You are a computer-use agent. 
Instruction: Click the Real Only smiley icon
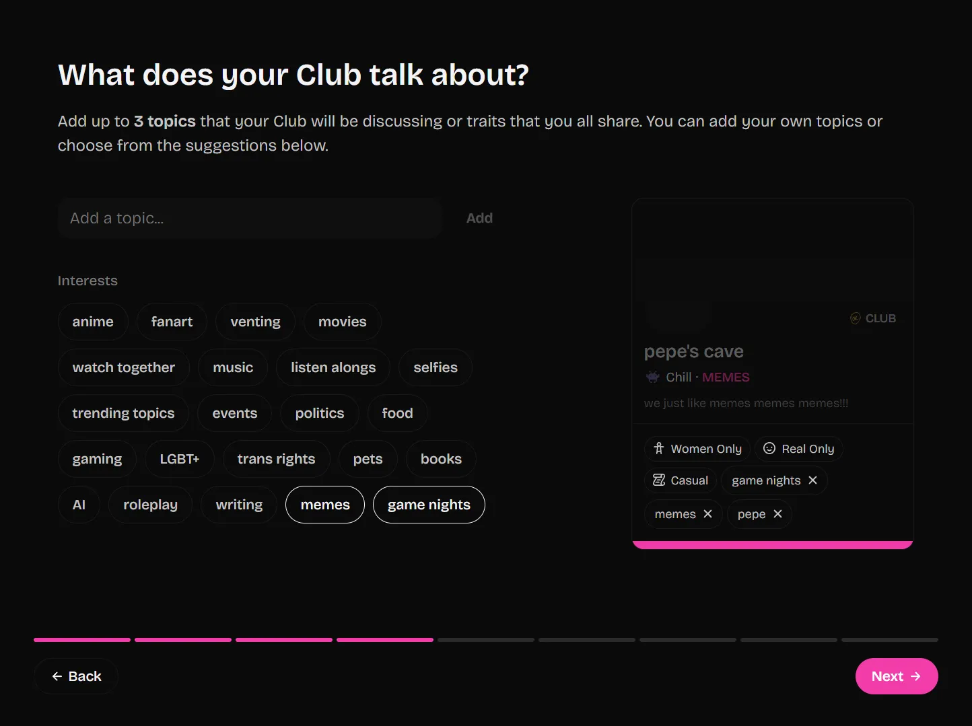pyautogui.click(x=769, y=449)
